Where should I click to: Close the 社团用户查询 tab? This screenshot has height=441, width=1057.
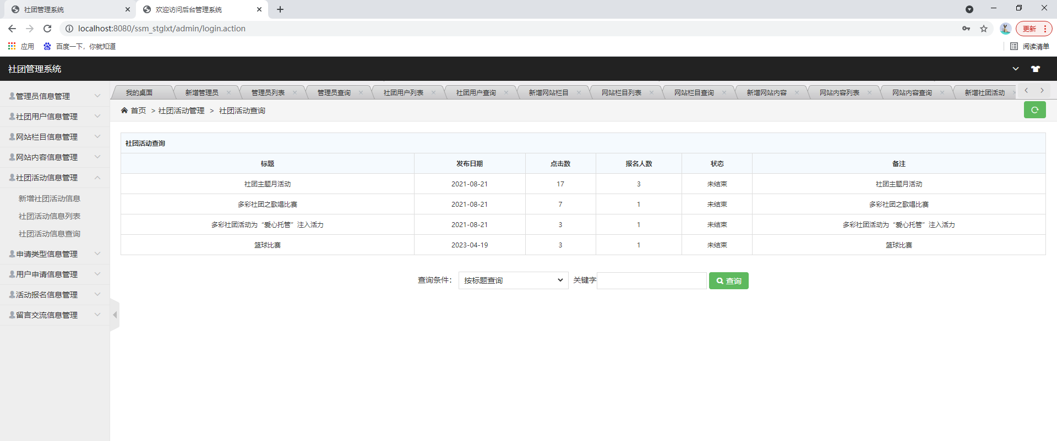(x=506, y=92)
